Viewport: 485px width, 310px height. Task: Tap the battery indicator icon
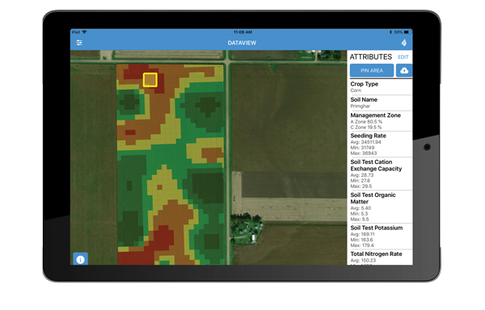(x=407, y=31)
